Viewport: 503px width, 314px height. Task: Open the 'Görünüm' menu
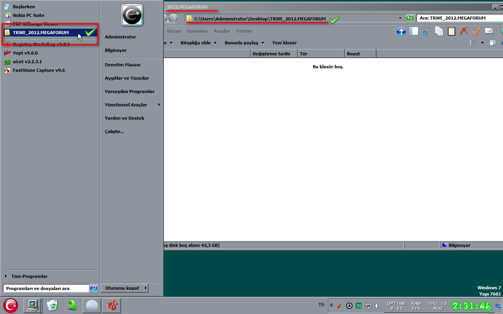click(197, 31)
